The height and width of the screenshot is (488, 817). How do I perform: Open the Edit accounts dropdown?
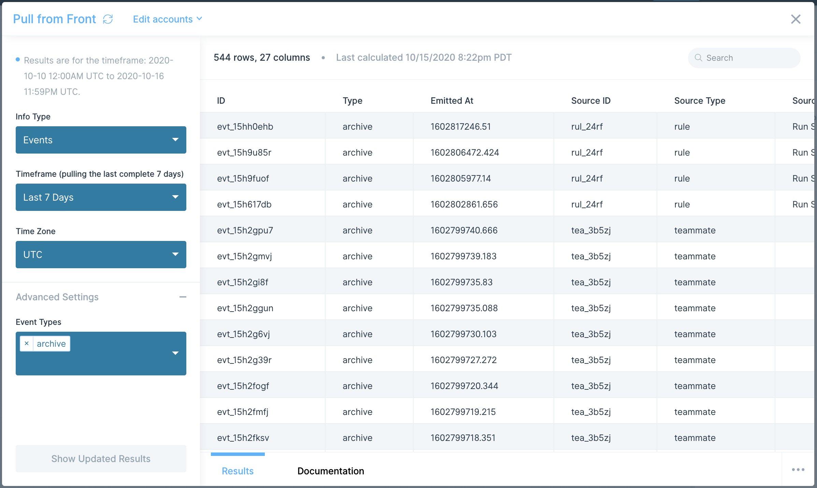point(168,19)
